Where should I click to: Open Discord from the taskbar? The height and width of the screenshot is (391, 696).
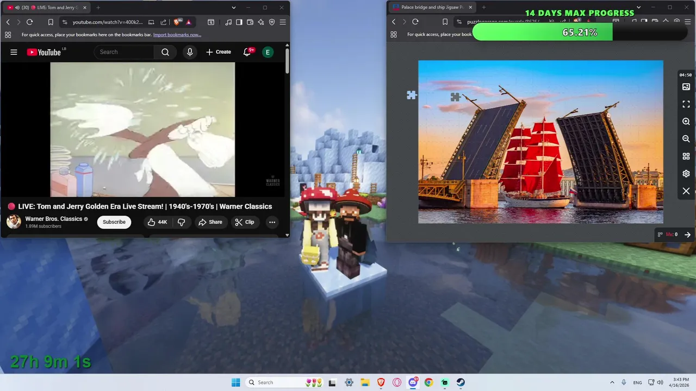[x=413, y=382]
